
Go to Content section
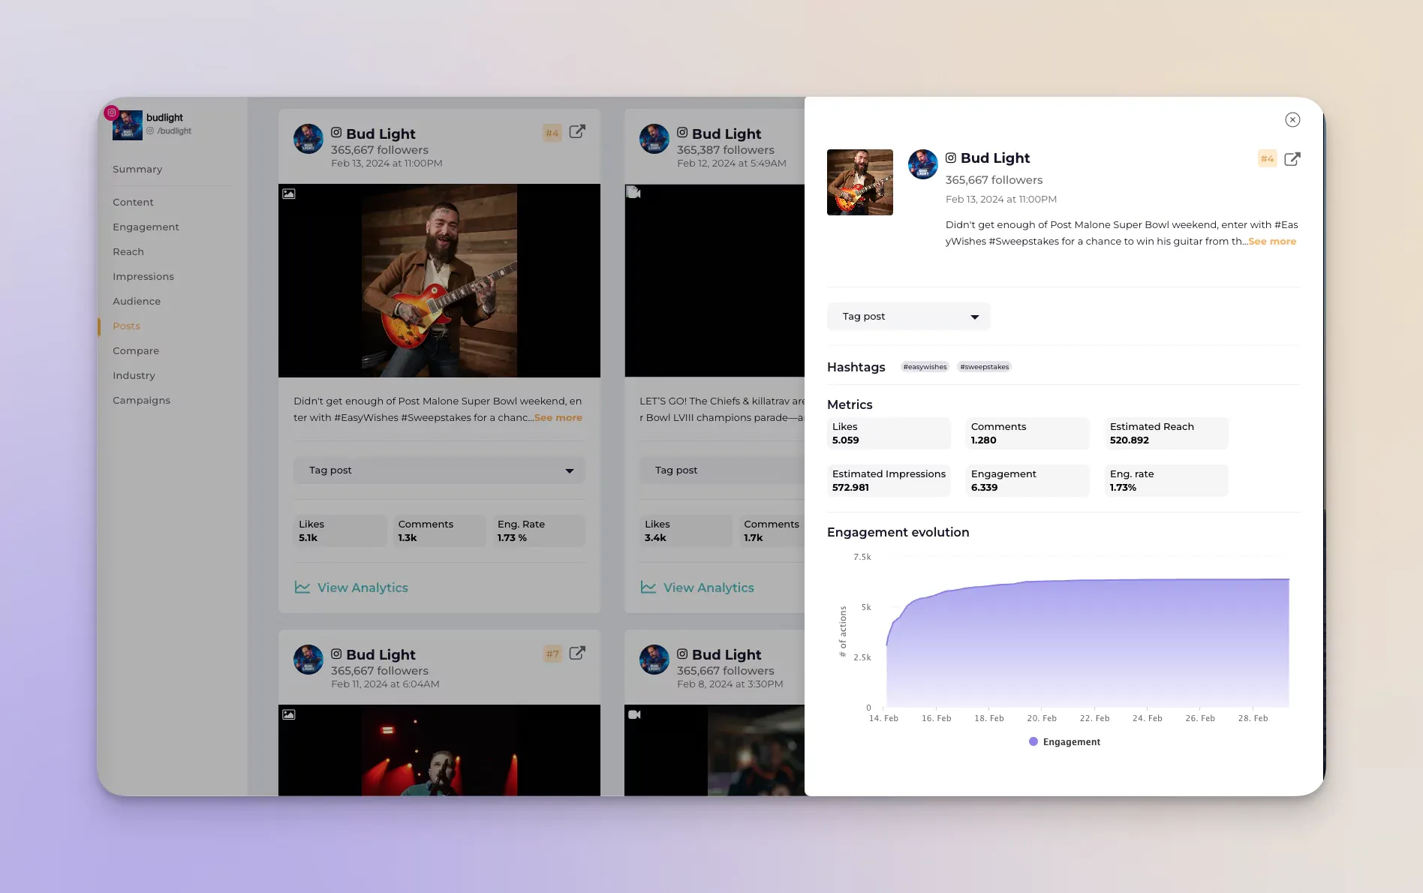[133, 203]
